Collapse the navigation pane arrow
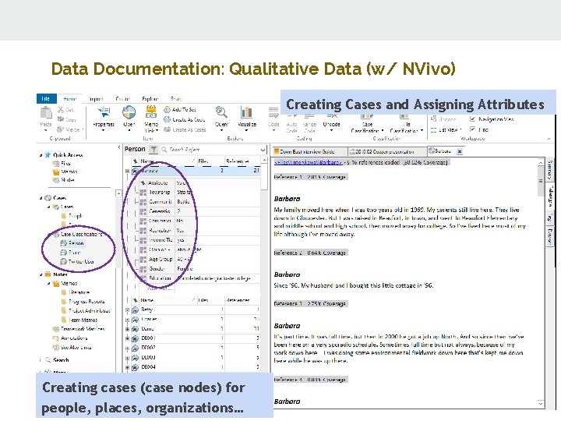 (118, 147)
